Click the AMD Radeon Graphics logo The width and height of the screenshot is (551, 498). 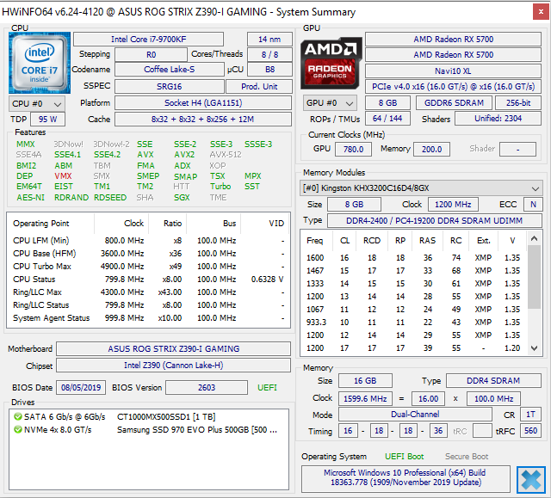tap(331, 63)
